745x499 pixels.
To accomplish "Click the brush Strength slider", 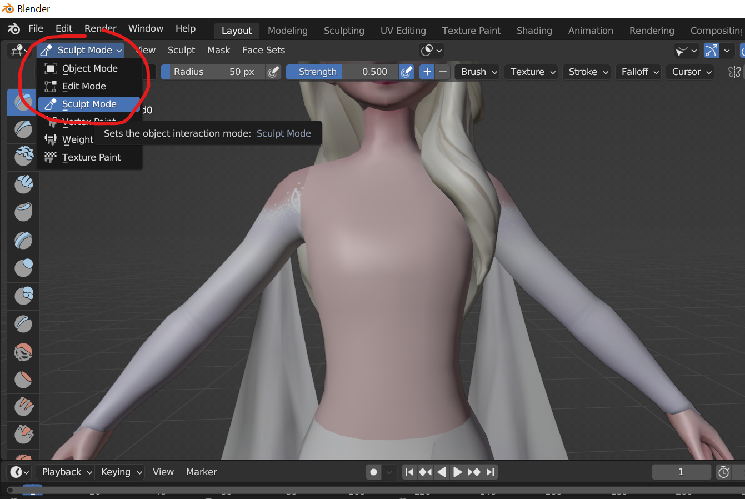I will point(342,72).
